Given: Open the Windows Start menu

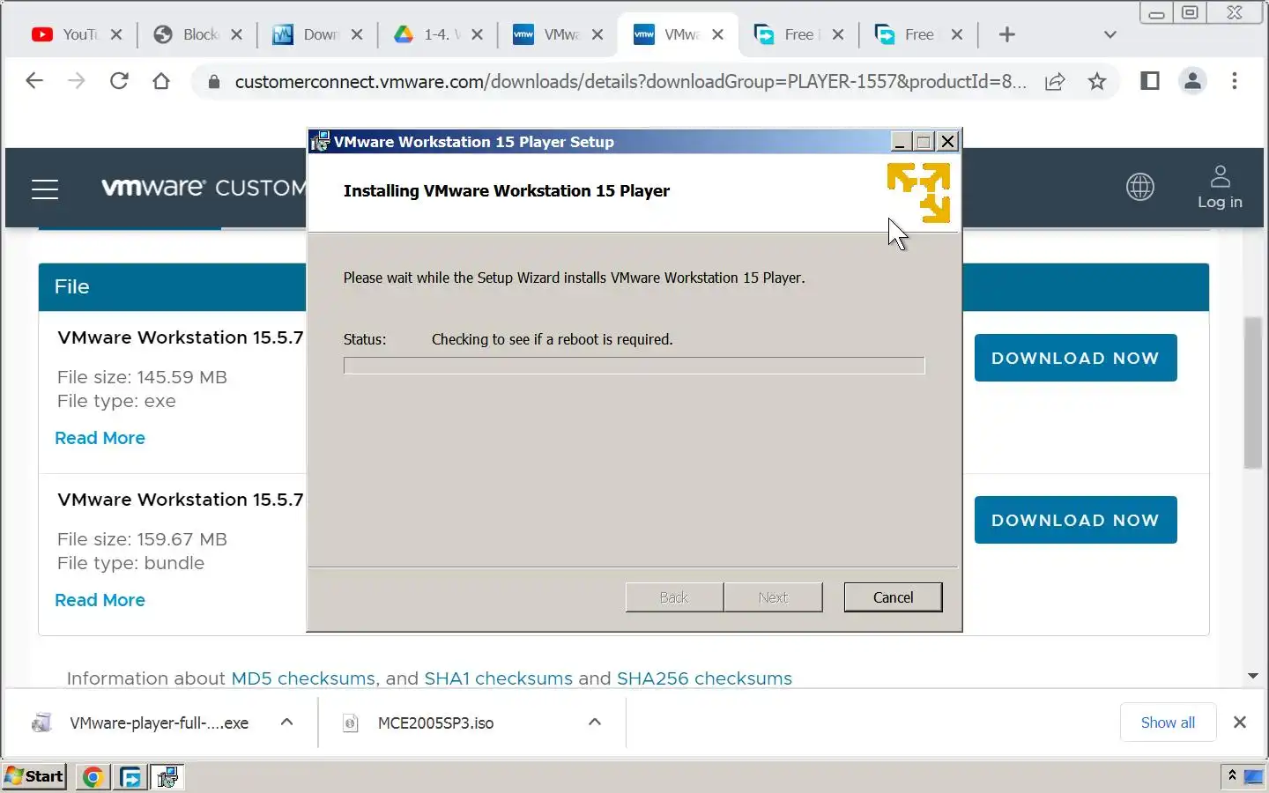Looking at the screenshot, I should 34,776.
